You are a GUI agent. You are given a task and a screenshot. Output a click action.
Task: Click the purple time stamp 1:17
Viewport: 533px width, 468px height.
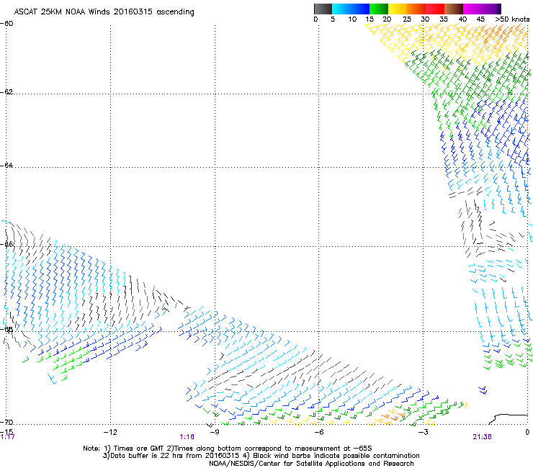[x=7, y=437]
